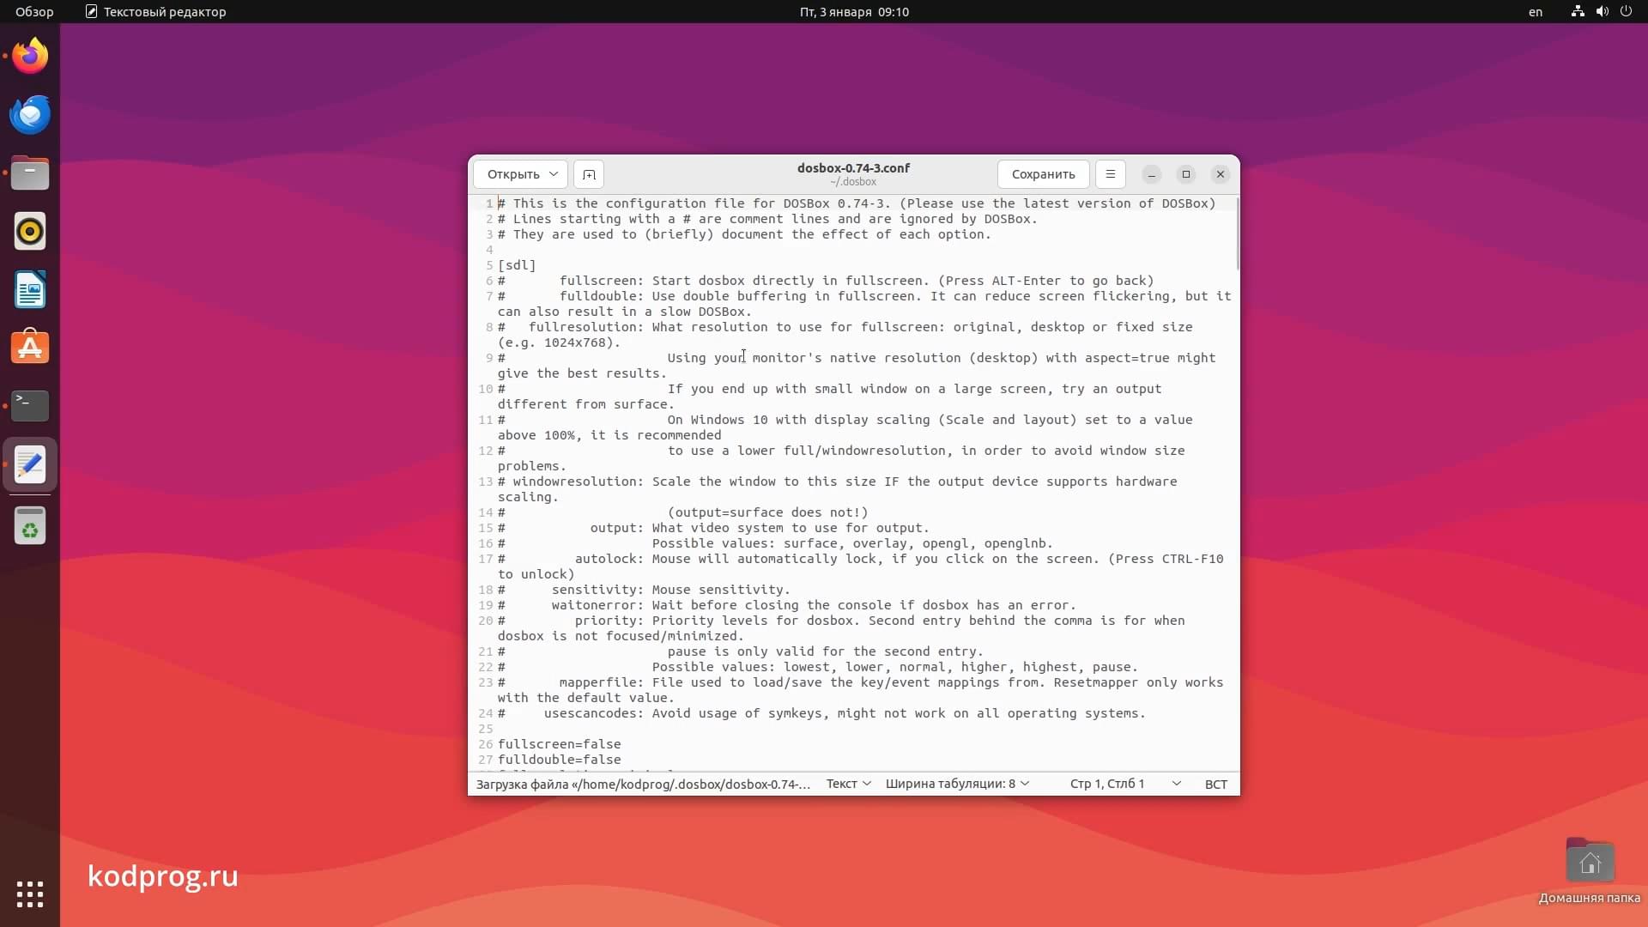Click the [sdl] section line
This screenshot has height=927, width=1648.
click(x=517, y=265)
